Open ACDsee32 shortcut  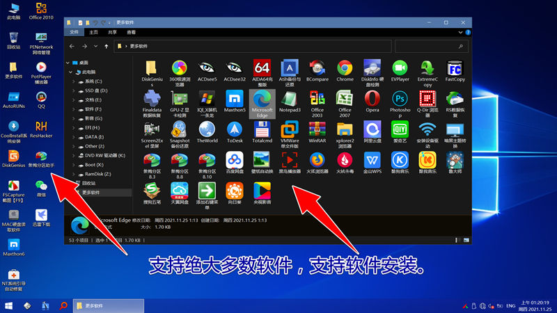click(x=235, y=71)
